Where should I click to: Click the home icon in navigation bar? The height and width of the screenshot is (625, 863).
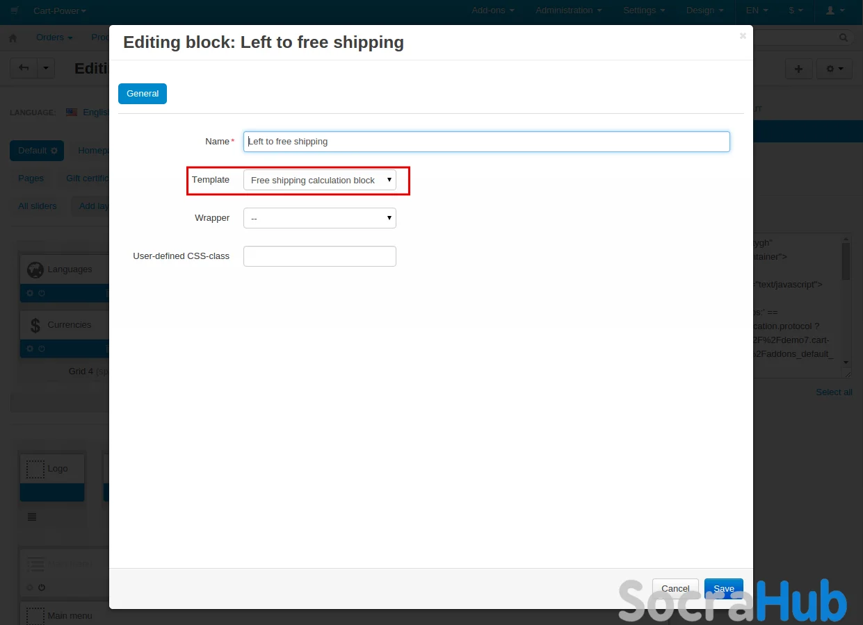pyautogui.click(x=13, y=37)
